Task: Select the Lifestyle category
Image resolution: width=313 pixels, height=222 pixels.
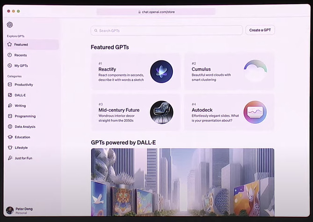Action: [21, 148]
